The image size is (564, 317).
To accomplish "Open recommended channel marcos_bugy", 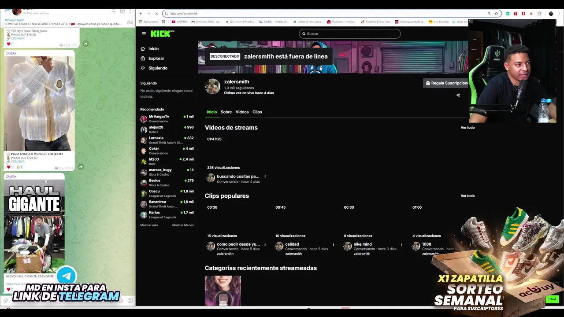I will point(167,172).
